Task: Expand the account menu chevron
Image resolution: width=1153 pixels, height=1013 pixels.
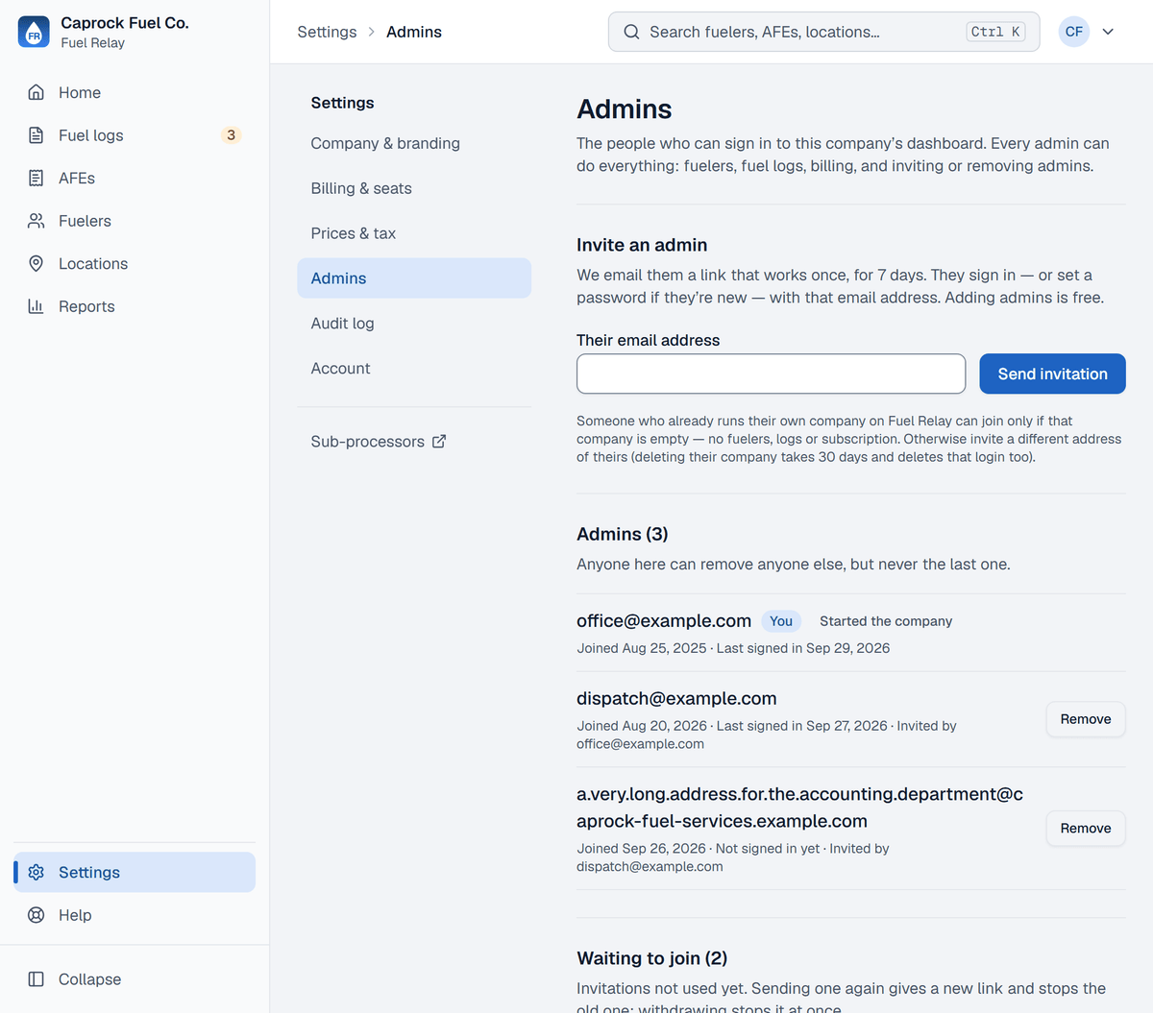Action: (x=1108, y=32)
